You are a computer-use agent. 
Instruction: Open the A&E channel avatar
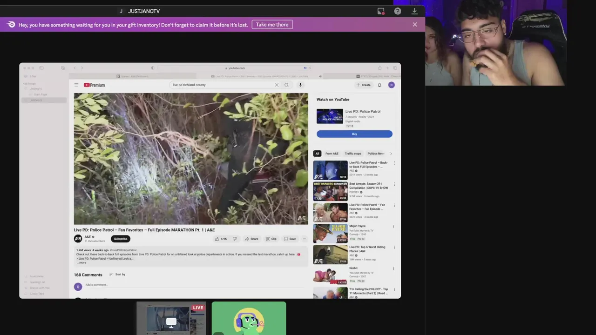point(78,239)
